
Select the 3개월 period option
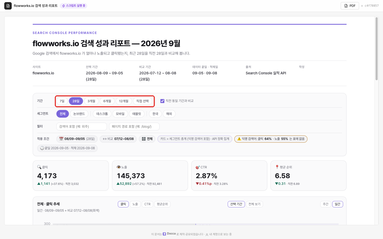91,101
